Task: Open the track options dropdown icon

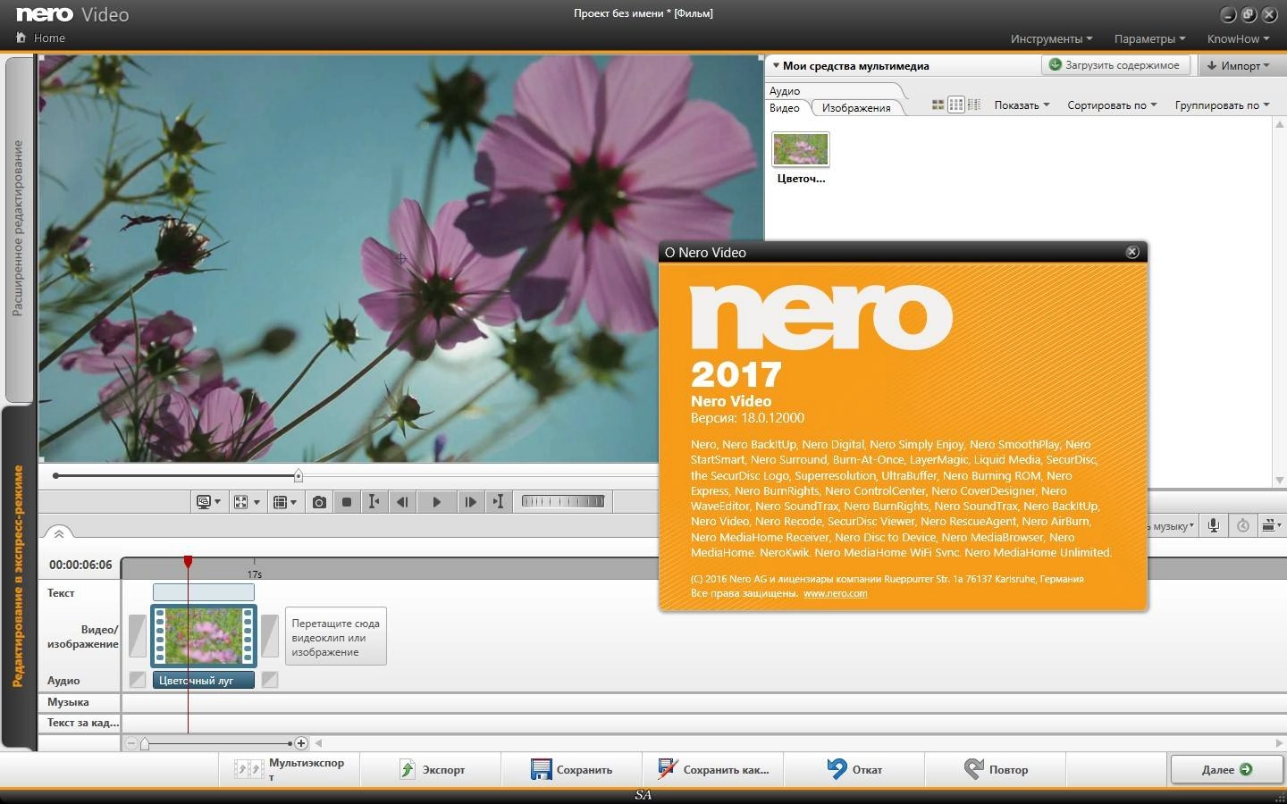Action: (x=1271, y=525)
